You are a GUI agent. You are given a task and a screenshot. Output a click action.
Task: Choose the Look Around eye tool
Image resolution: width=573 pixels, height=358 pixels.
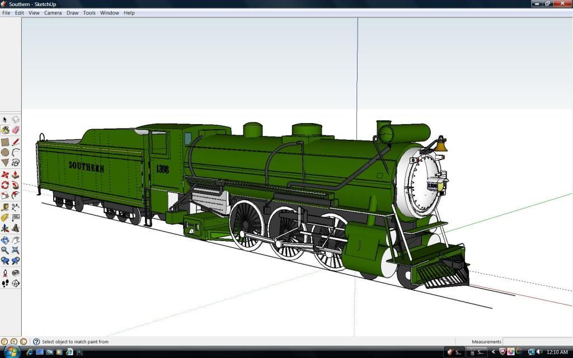15,272
